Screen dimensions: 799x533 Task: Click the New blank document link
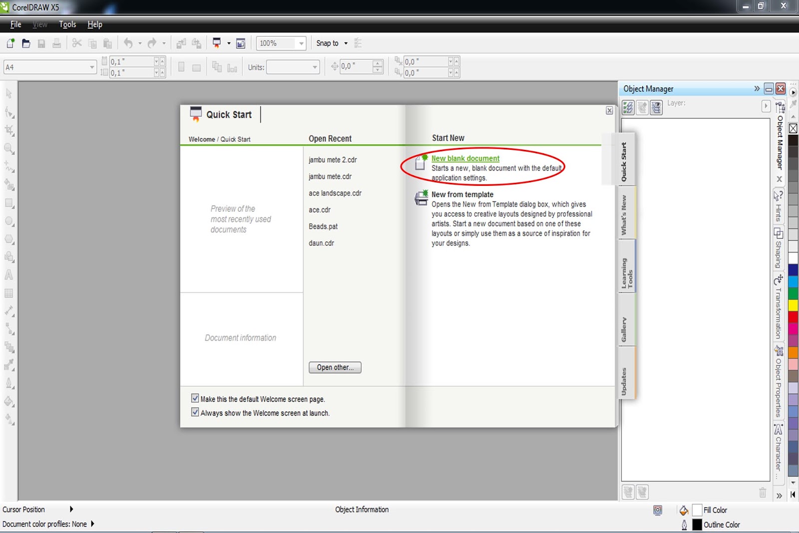tap(465, 158)
